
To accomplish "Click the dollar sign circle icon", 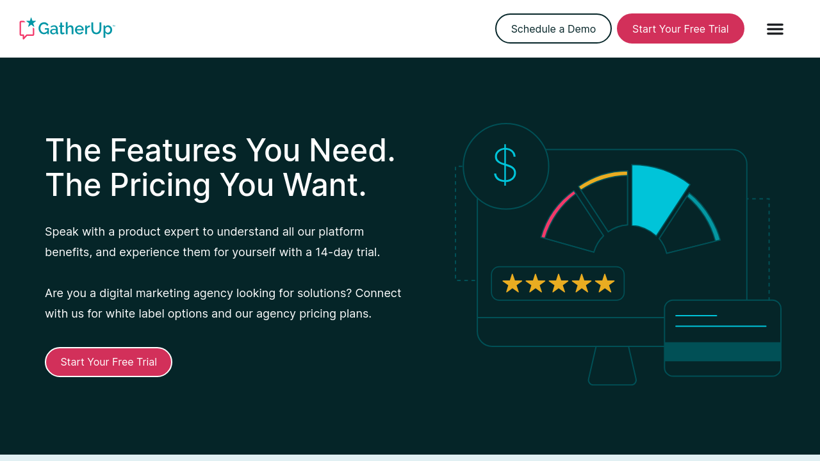I will (505, 166).
